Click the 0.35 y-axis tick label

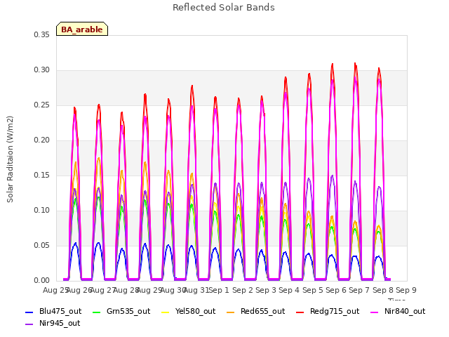pyautogui.click(x=42, y=34)
